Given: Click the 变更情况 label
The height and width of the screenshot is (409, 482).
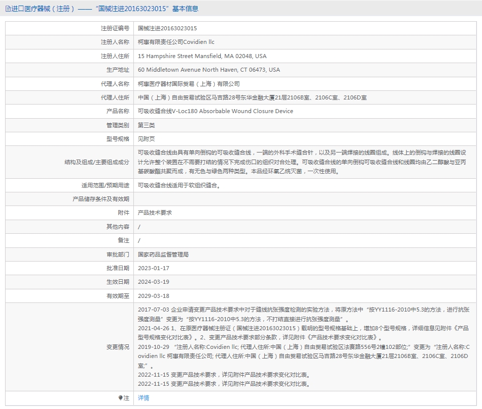Looking at the screenshot, I should pyautogui.click(x=118, y=347).
